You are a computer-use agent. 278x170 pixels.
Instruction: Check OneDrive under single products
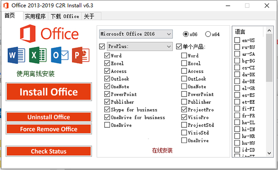click(184, 140)
